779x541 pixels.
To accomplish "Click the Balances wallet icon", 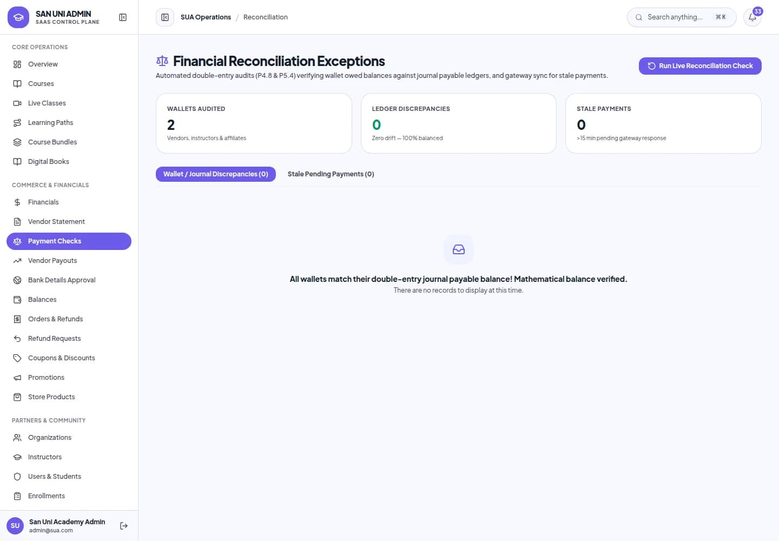I will (17, 300).
